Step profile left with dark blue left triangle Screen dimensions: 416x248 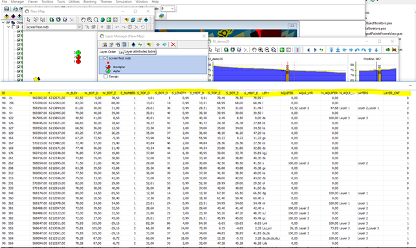[x=309, y=50]
